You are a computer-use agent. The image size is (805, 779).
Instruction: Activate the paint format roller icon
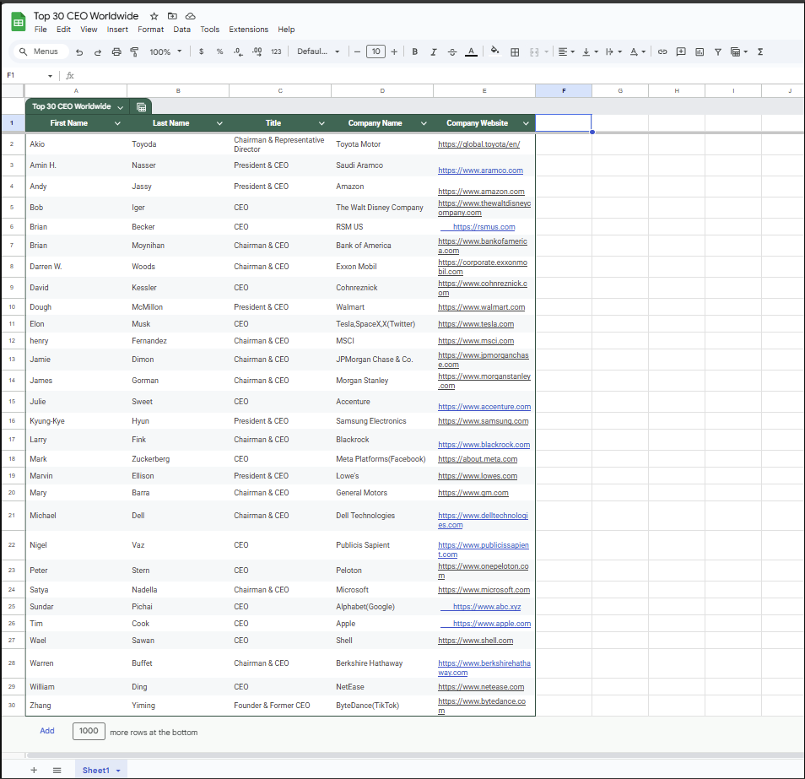134,51
